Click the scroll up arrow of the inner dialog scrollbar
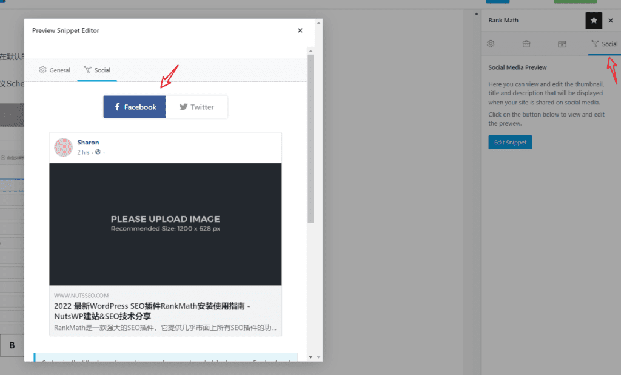Screen dimensions: 621x375 (311, 51)
